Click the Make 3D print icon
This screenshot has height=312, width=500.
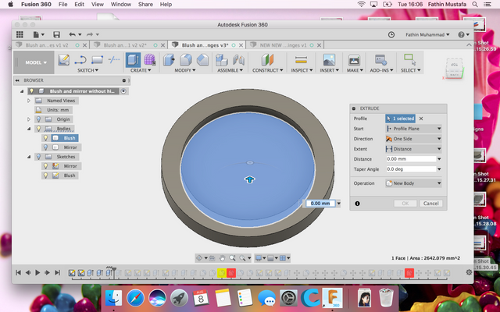354,60
